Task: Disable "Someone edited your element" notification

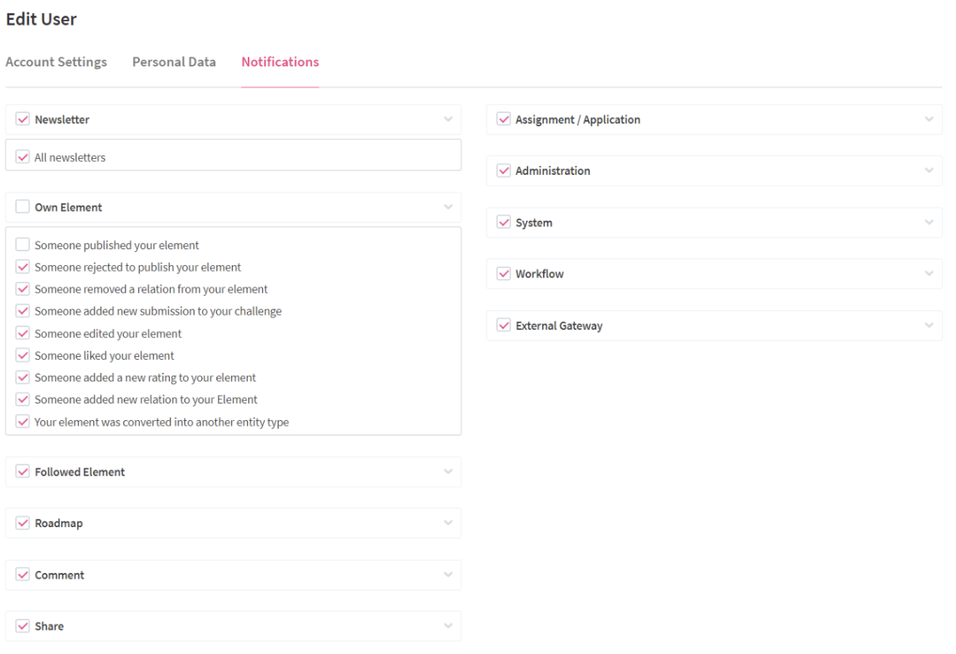Action: coord(22,333)
